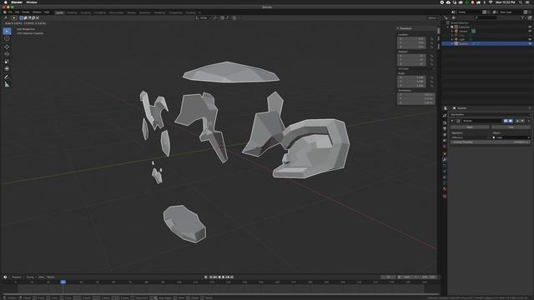Select the Annotate pencil tool
Image resolution: width=534 pixels, height=300 pixels.
pos(7,77)
